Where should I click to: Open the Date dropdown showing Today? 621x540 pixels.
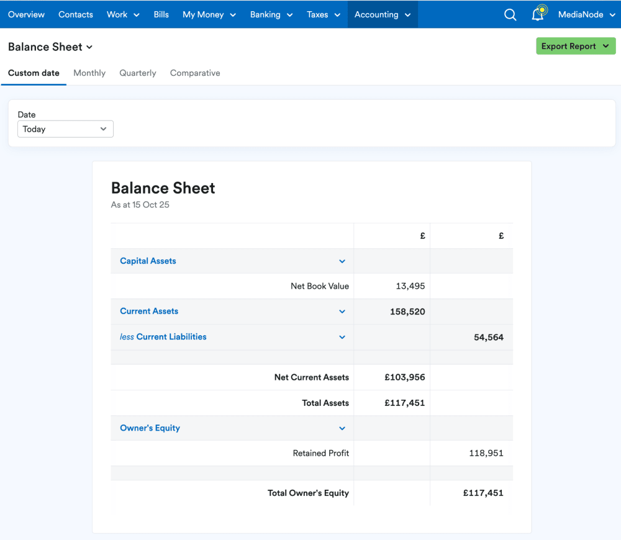click(x=65, y=128)
